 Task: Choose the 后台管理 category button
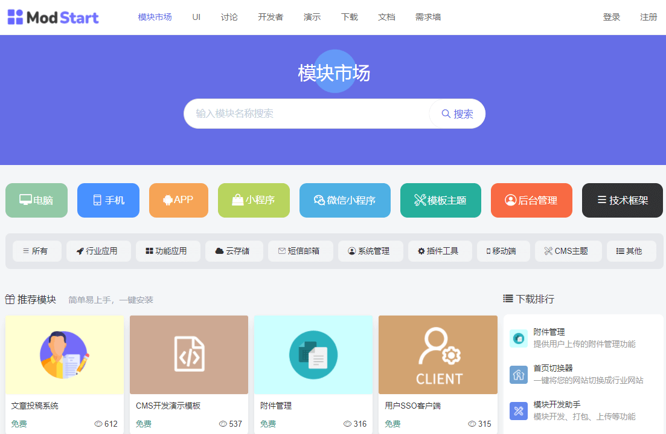pos(531,200)
